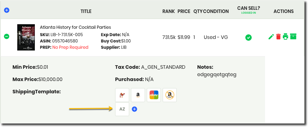Click the ASIN number 0557046580
Screen dimensions: 308x127
coord(65,41)
